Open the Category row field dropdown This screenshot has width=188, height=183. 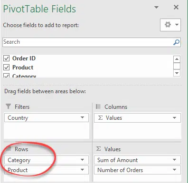click(82, 160)
